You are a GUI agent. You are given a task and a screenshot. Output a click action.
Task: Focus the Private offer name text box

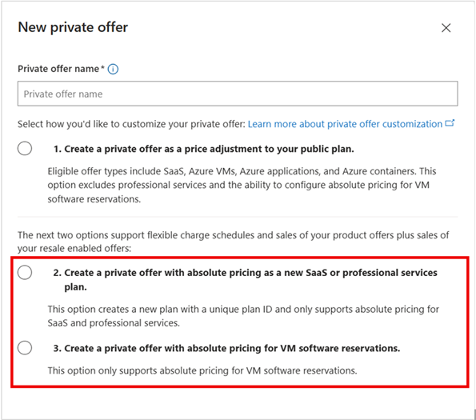click(x=238, y=94)
